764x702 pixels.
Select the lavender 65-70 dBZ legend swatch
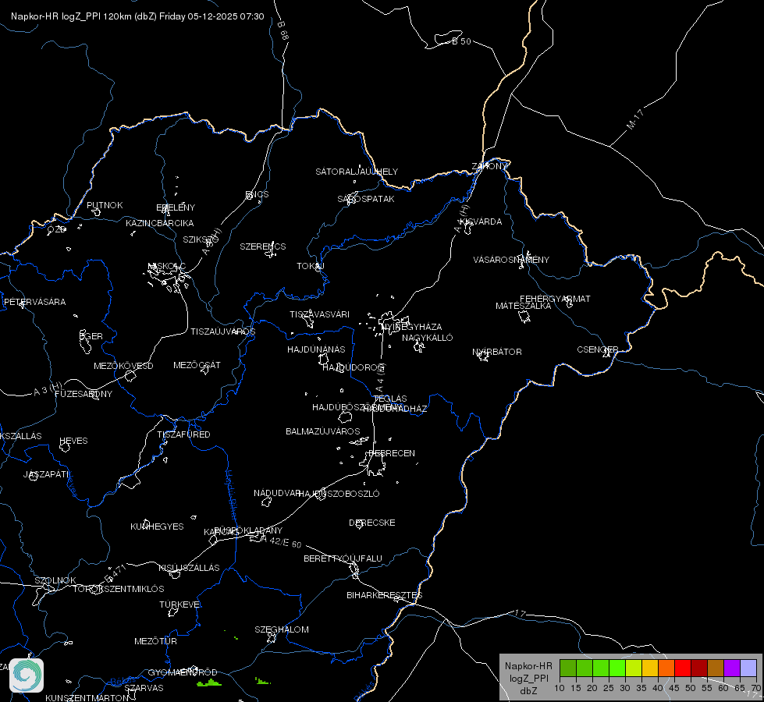748,668
